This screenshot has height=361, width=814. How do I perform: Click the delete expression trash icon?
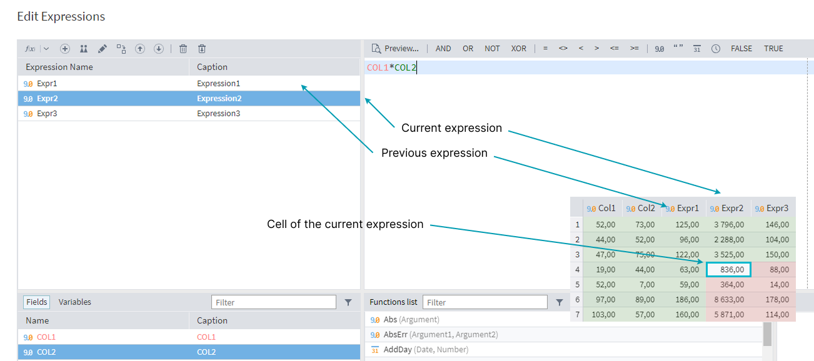click(x=183, y=49)
